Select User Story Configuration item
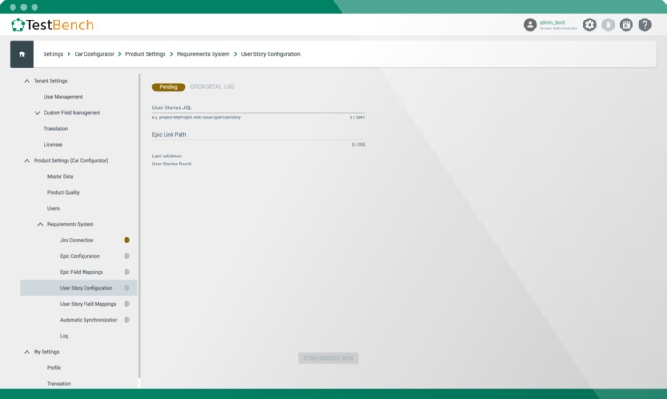 [78, 288]
